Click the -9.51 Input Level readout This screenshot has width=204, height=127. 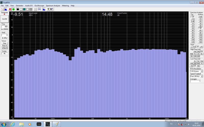click(18, 14)
